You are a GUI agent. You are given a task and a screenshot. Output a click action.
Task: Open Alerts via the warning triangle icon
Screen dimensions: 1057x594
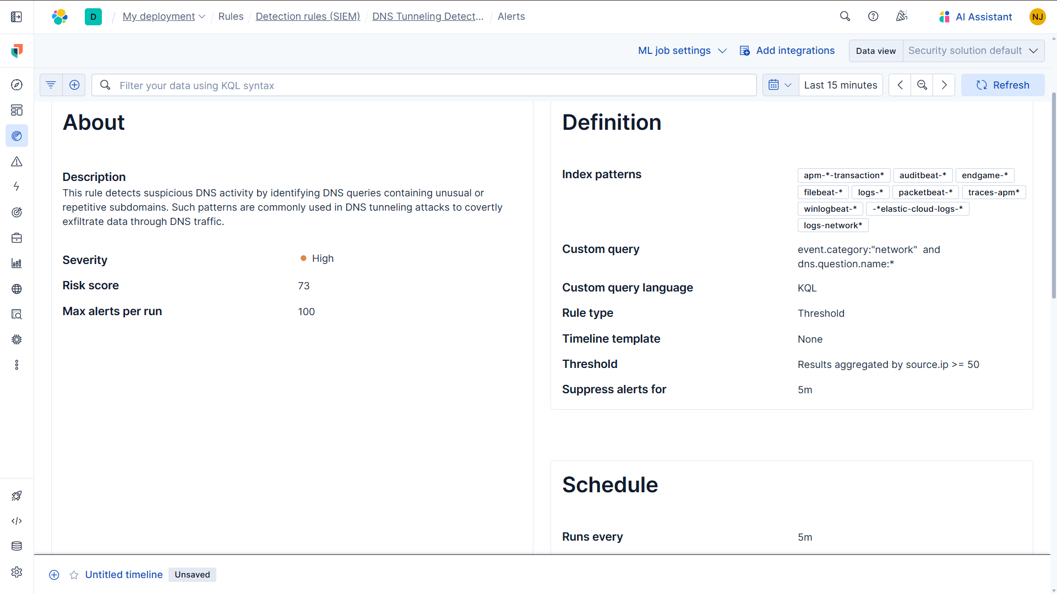coord(17,162)
